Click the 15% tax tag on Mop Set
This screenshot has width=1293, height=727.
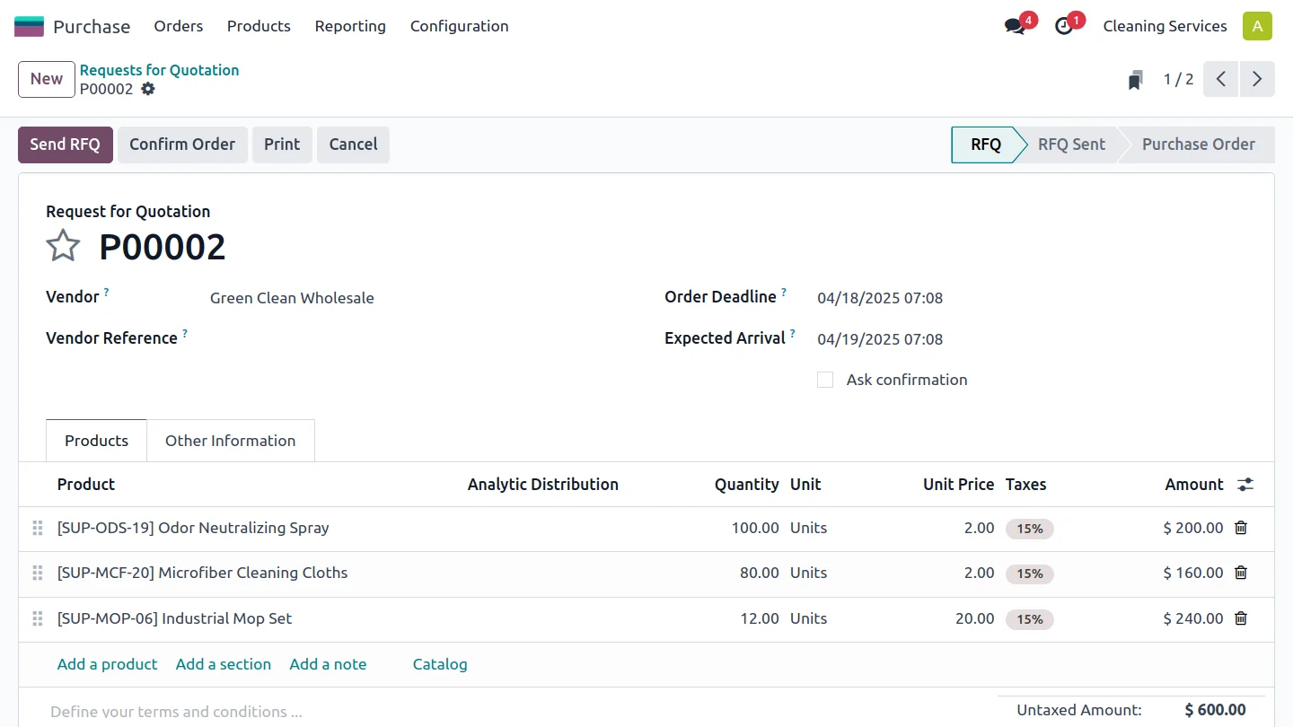[x=1029, y=619]
